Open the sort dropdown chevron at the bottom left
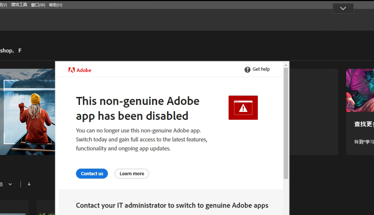The width and height of the screenshot is (374, 215). tap(10, 184)
